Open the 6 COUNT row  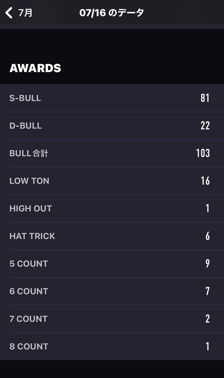click(x=112, y=291)
